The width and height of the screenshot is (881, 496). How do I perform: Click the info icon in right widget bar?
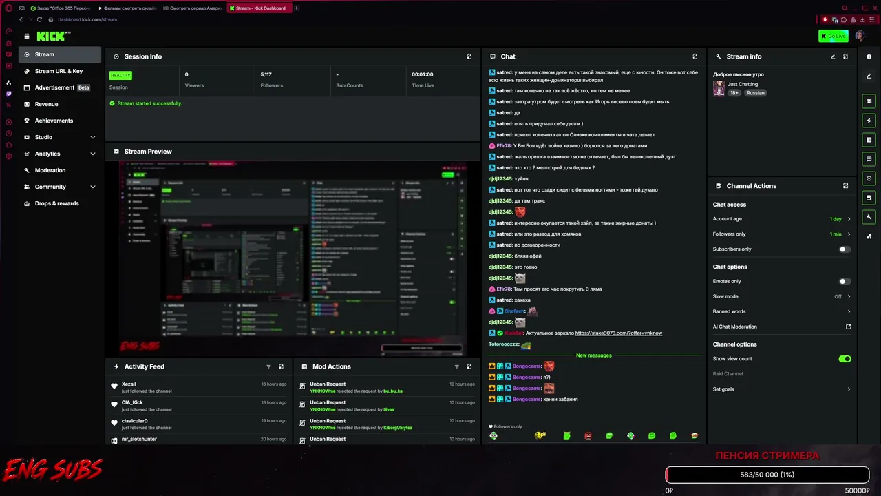point(869,56)
